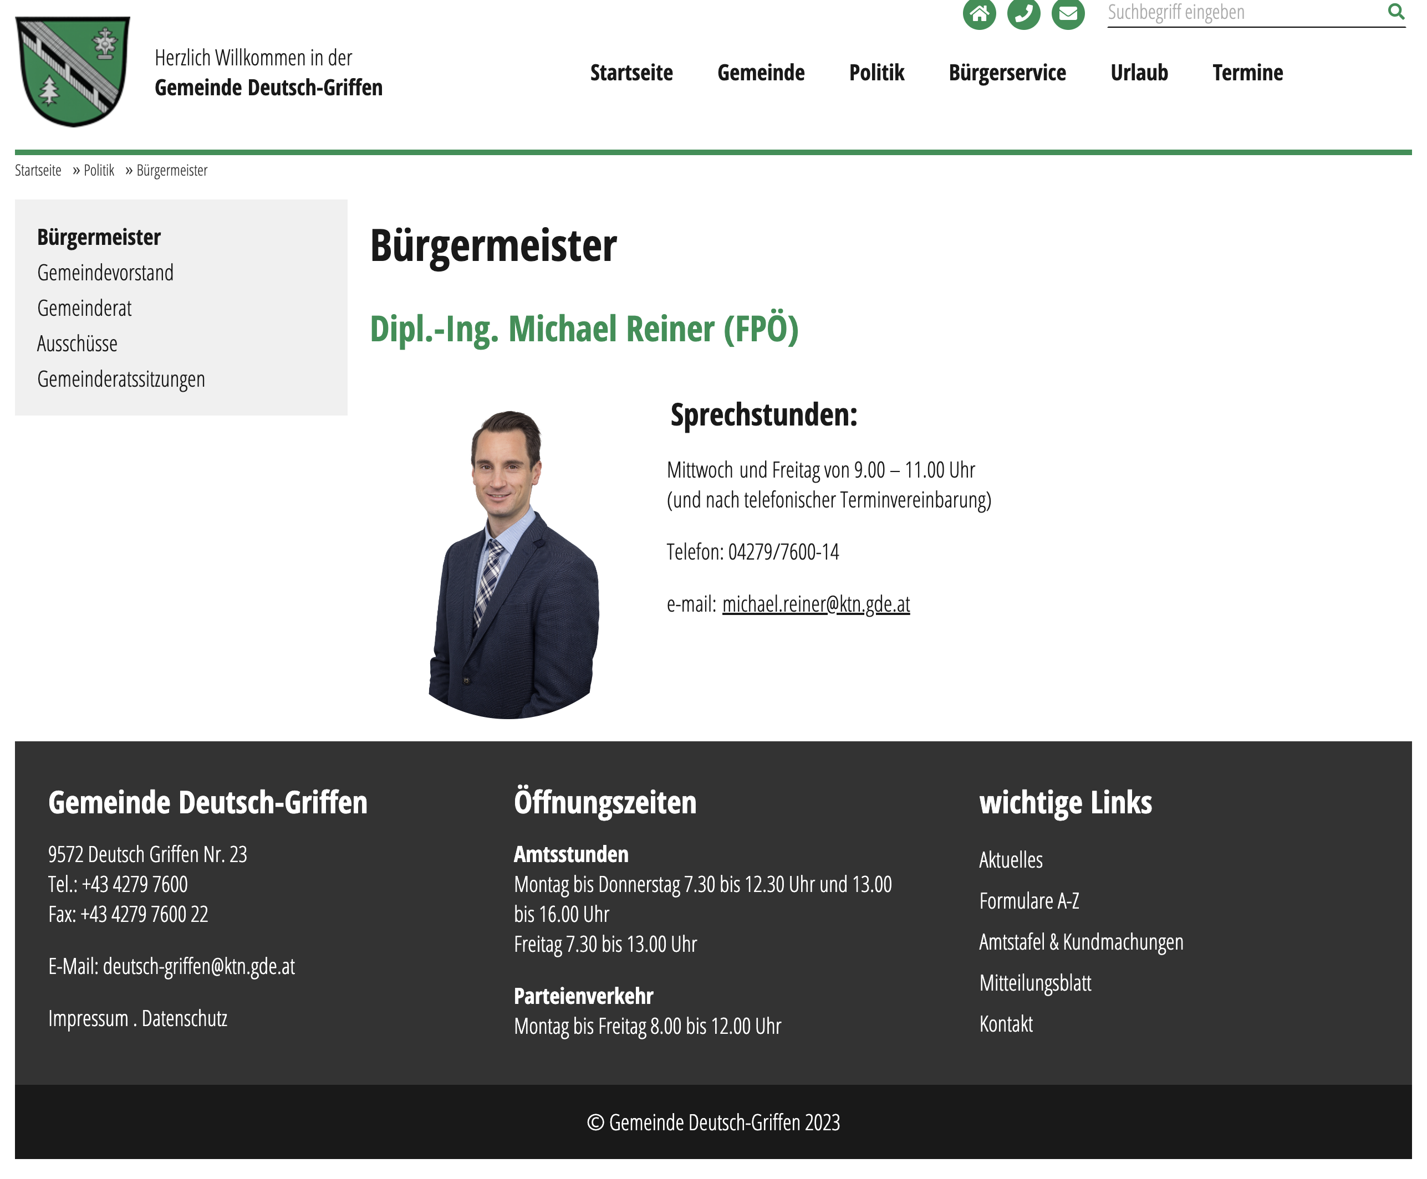Open the Impressum footer link
Screen dimensions: 1427x1179
pyautogui.click(x=88, y=1018)
